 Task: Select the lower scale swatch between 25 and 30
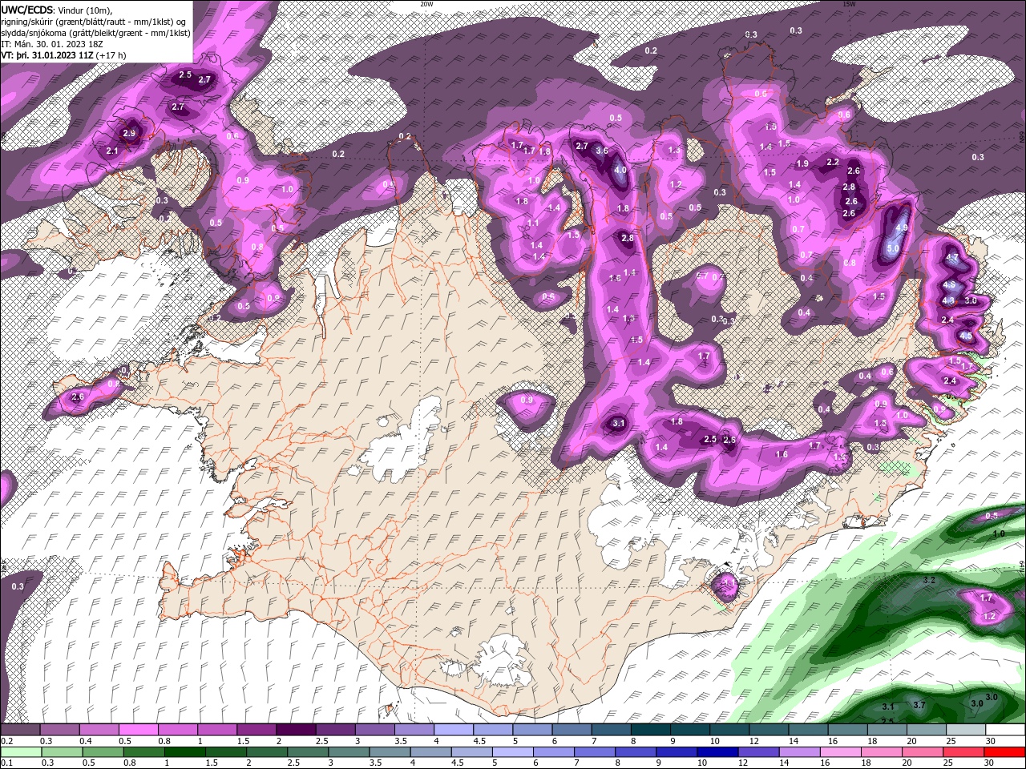pyautogui.click(x=963, y=752)
